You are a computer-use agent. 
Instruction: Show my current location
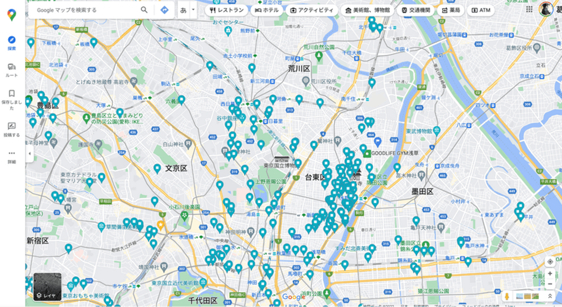click(x=550, y=261)
